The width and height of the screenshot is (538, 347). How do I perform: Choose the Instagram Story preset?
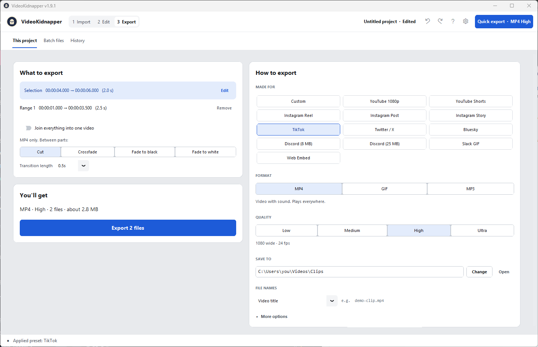pyautogui.click(x=471, y=115)
